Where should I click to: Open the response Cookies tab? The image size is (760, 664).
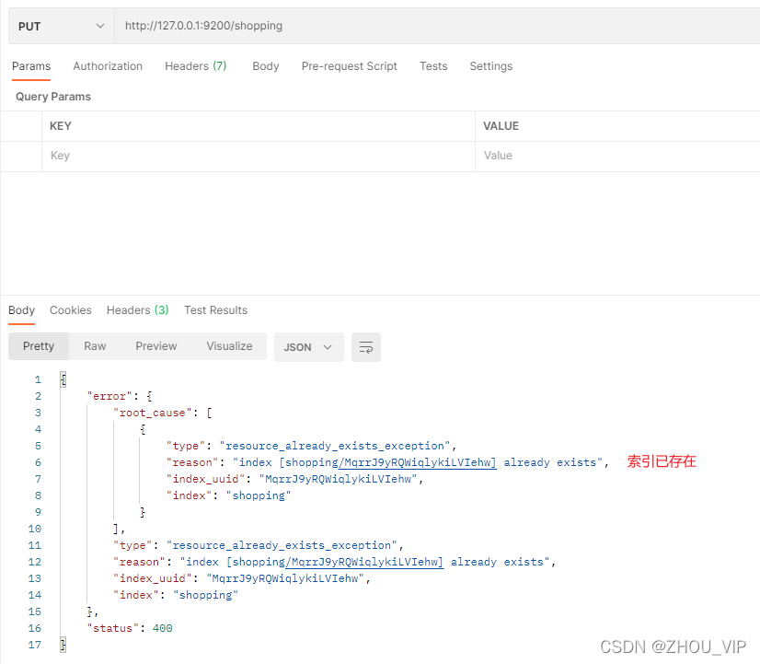pyautogui.click(x=71, y=310)
